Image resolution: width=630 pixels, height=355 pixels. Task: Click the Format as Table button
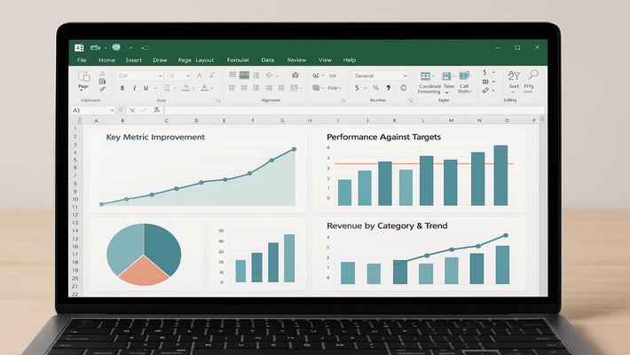pos(448,83)
